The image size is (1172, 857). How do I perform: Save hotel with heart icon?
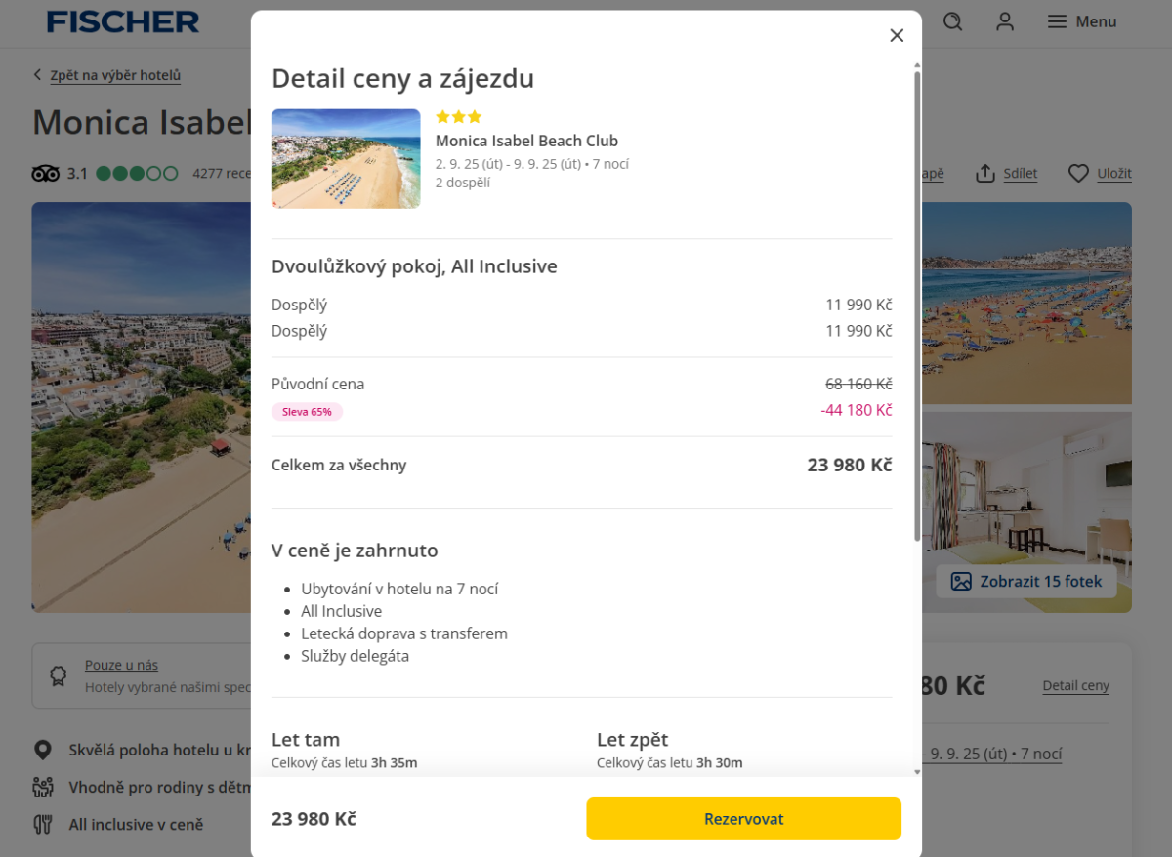pyautogui.click(x=1078, y=174)
